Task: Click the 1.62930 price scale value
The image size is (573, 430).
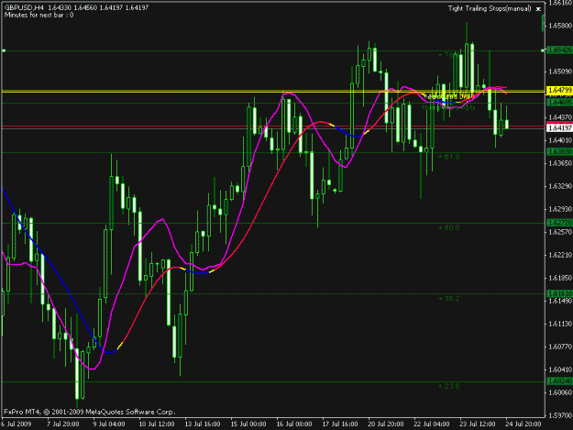Action: coord(560,209)
